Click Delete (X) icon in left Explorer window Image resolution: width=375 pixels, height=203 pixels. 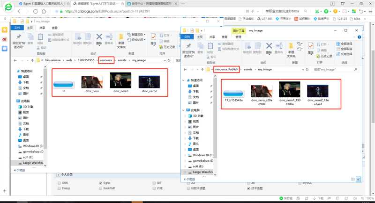[x=99, y=37]
